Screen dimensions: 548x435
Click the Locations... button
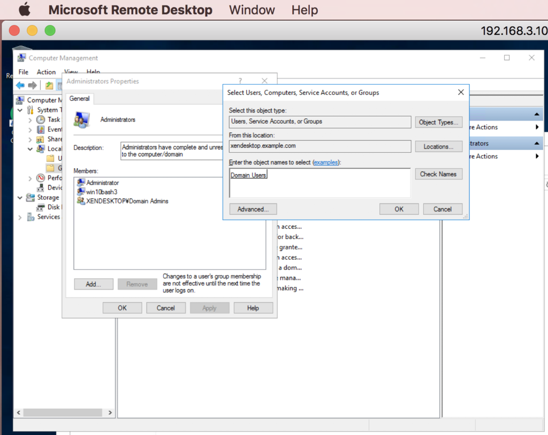tap(439, 147)
